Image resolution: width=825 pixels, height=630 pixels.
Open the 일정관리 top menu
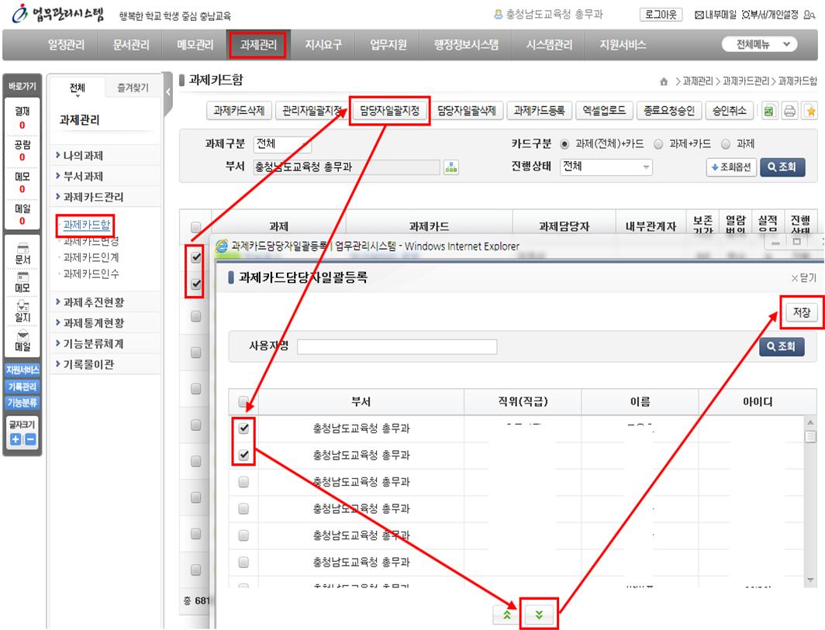[66, 45]
